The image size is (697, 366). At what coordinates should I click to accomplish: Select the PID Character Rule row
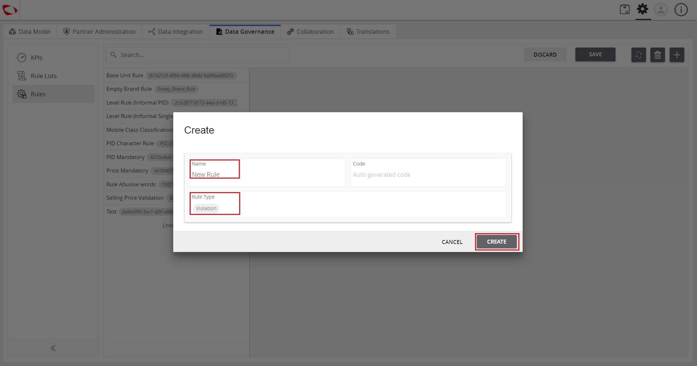[139, 143]
